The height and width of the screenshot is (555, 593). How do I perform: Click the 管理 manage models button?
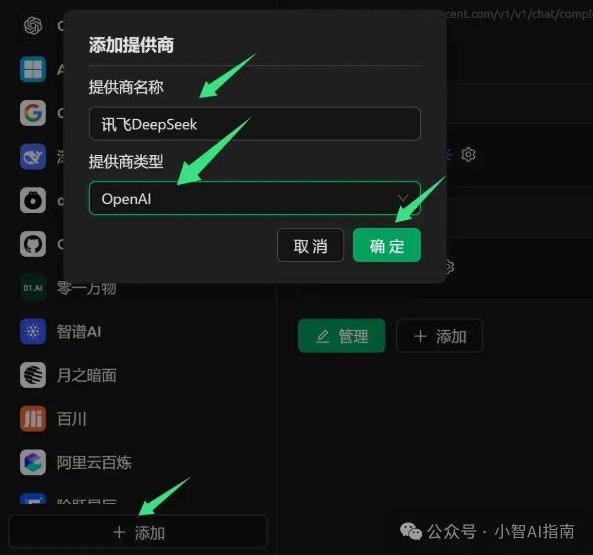pos(342,335)
